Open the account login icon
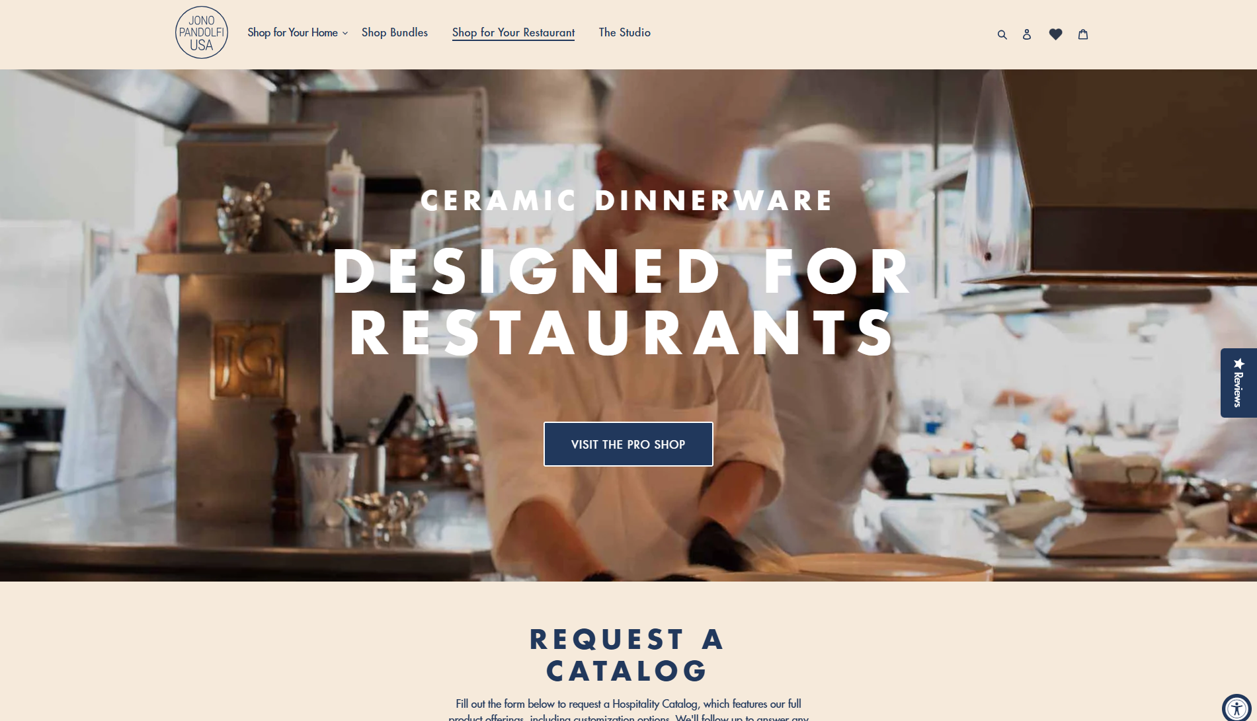1257x721 pixels. point(1027,34)
